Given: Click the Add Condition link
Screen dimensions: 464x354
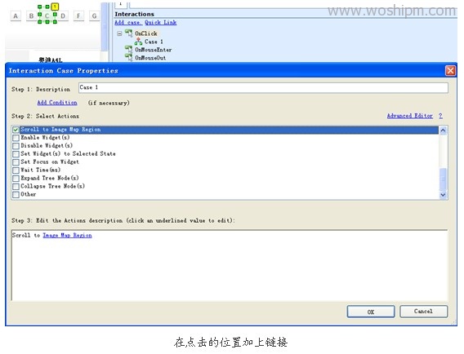Looking at the screenshot, I should (57, 103).
